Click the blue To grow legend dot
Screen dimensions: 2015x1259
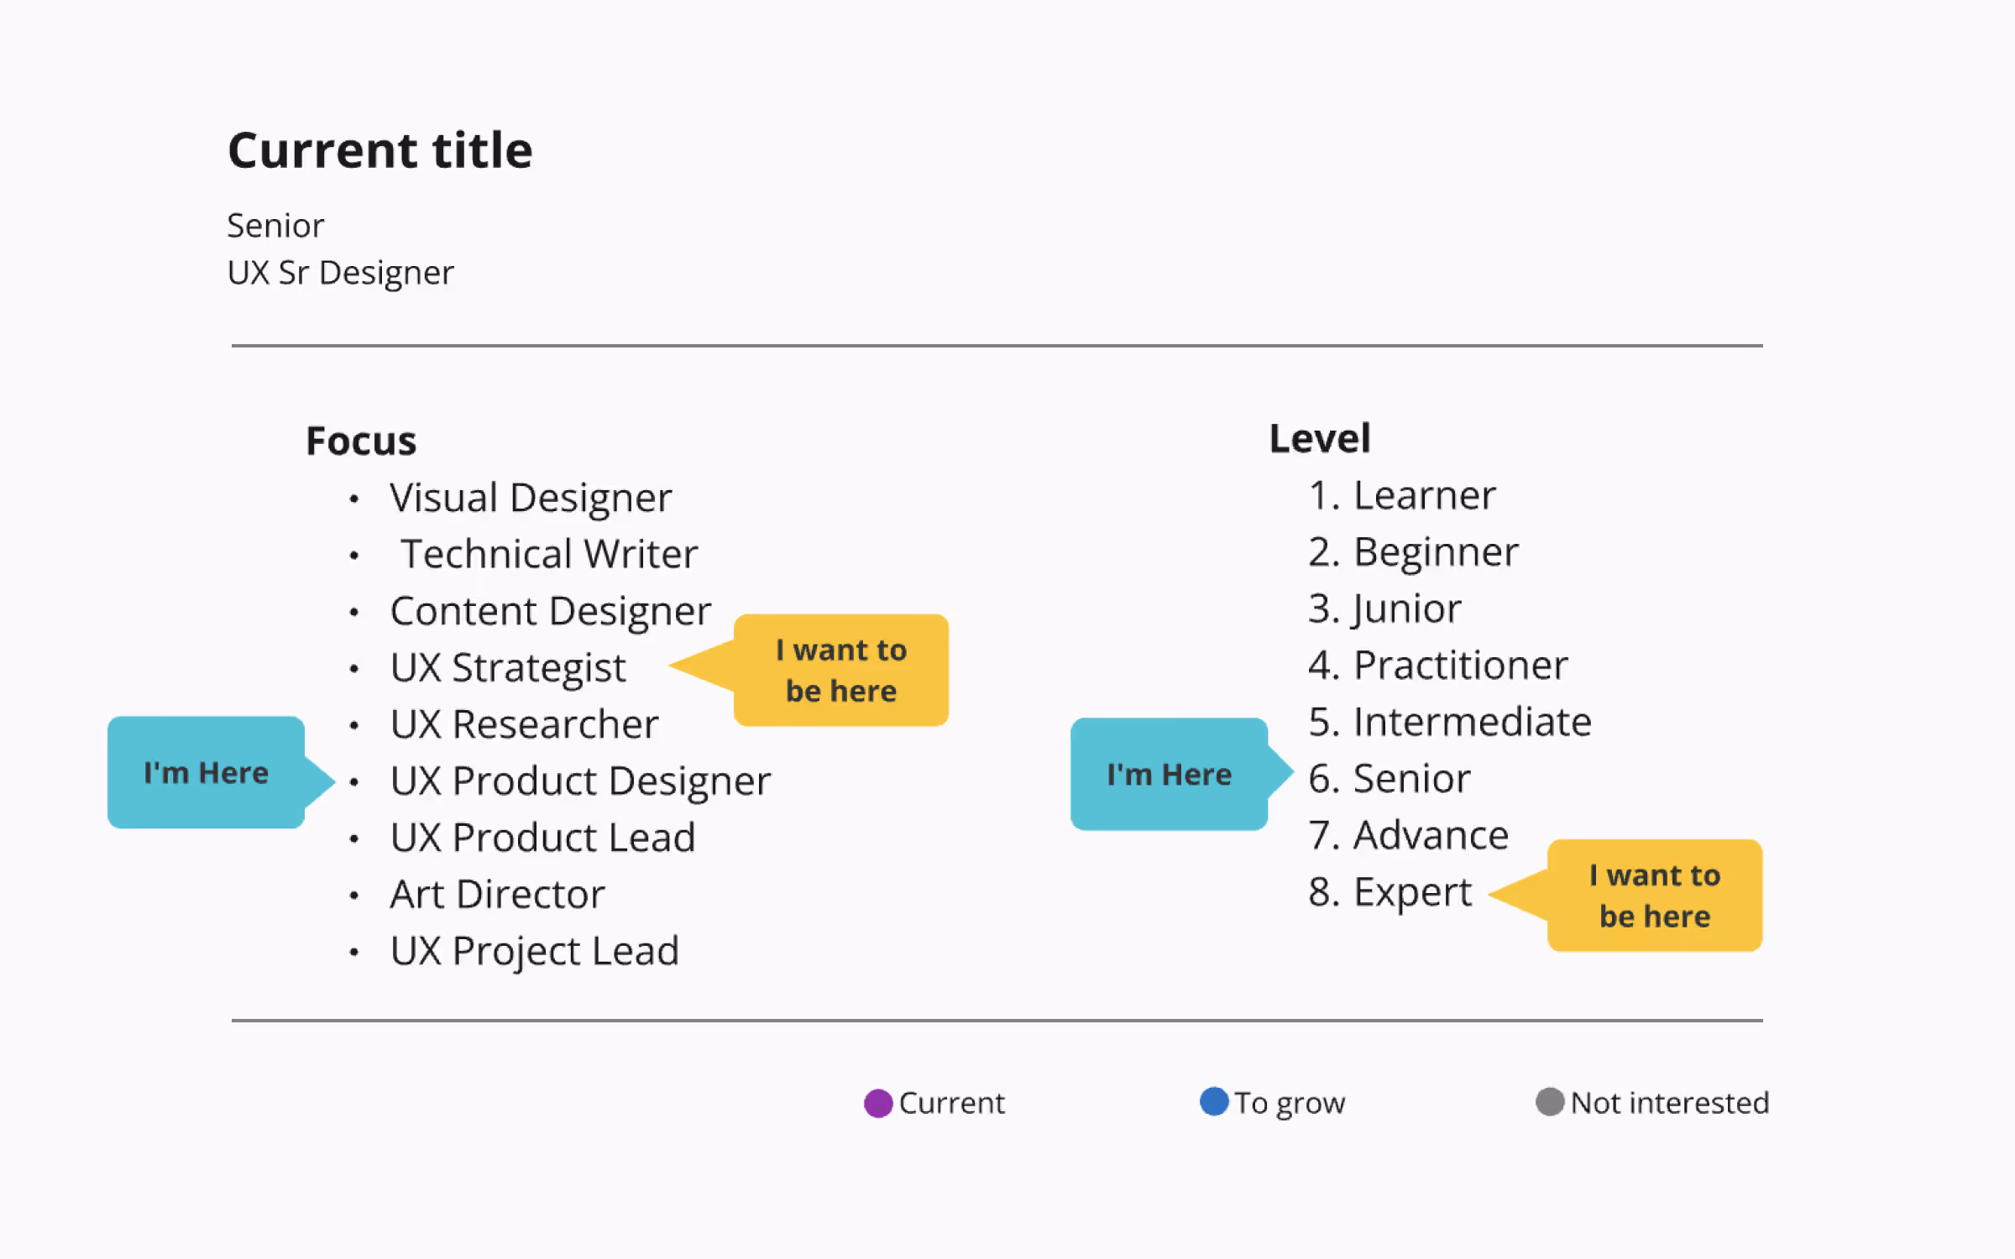pyautogui.click(x=1213, y=1101)
